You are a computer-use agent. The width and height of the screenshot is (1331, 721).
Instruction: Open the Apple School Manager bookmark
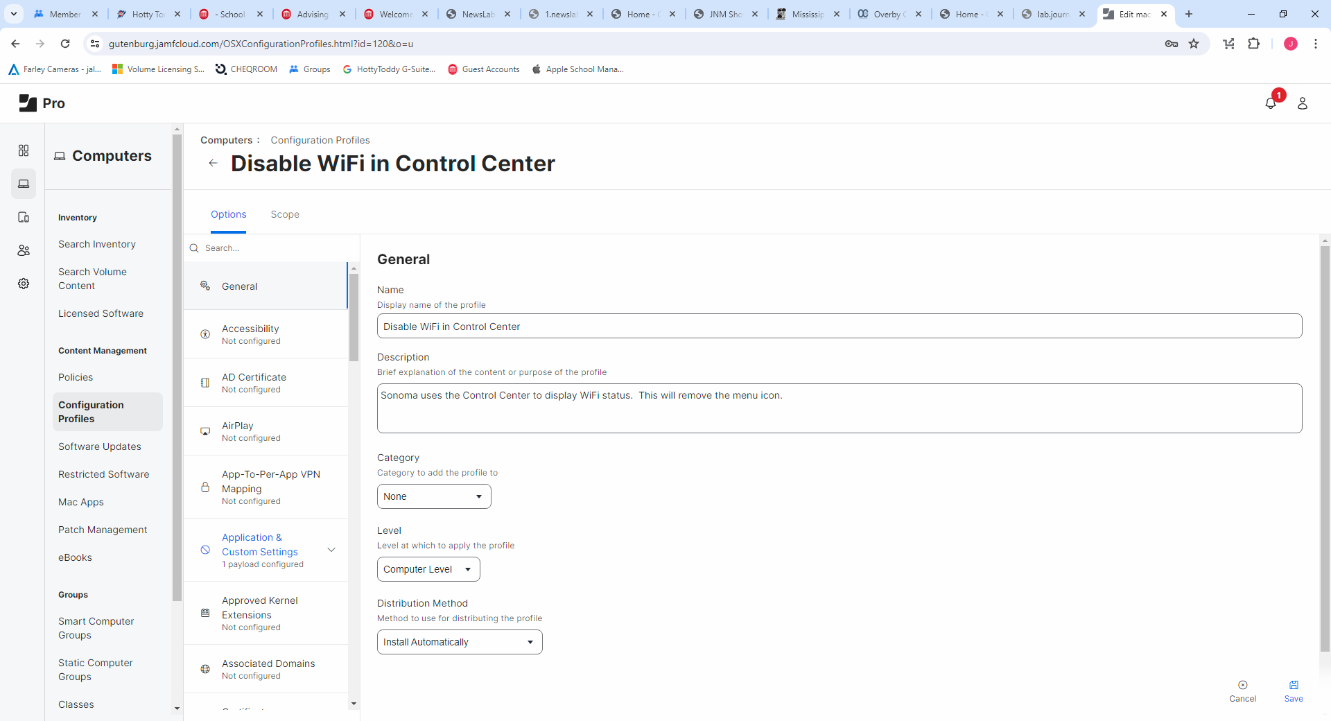(x=577, y=69)
